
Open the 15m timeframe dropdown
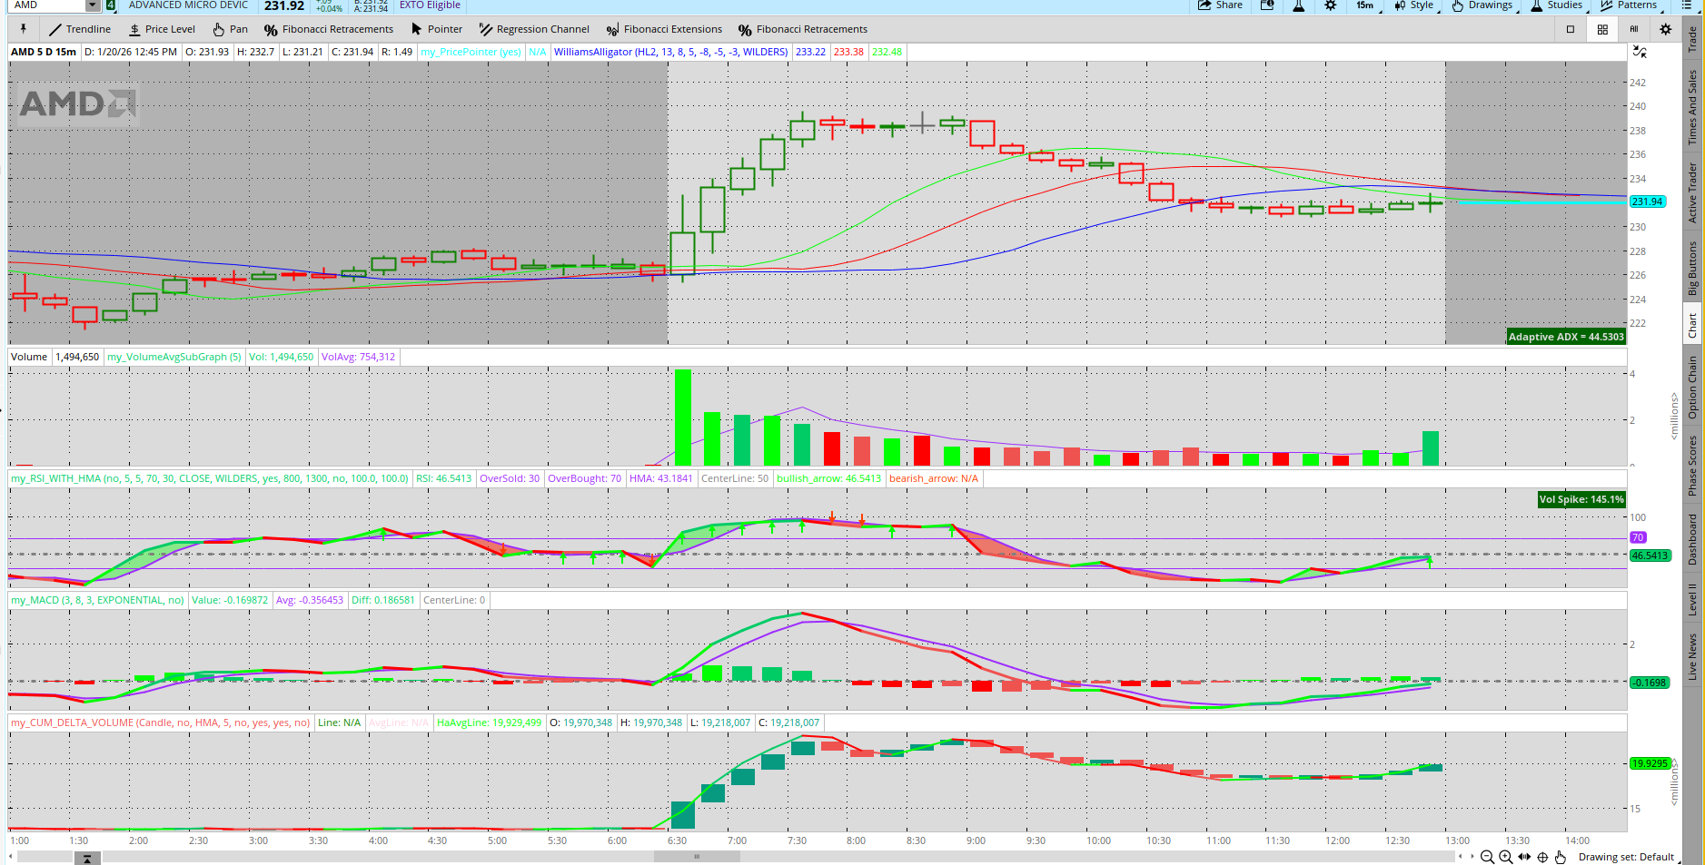pyautogui.click(x=1367, y=5)
